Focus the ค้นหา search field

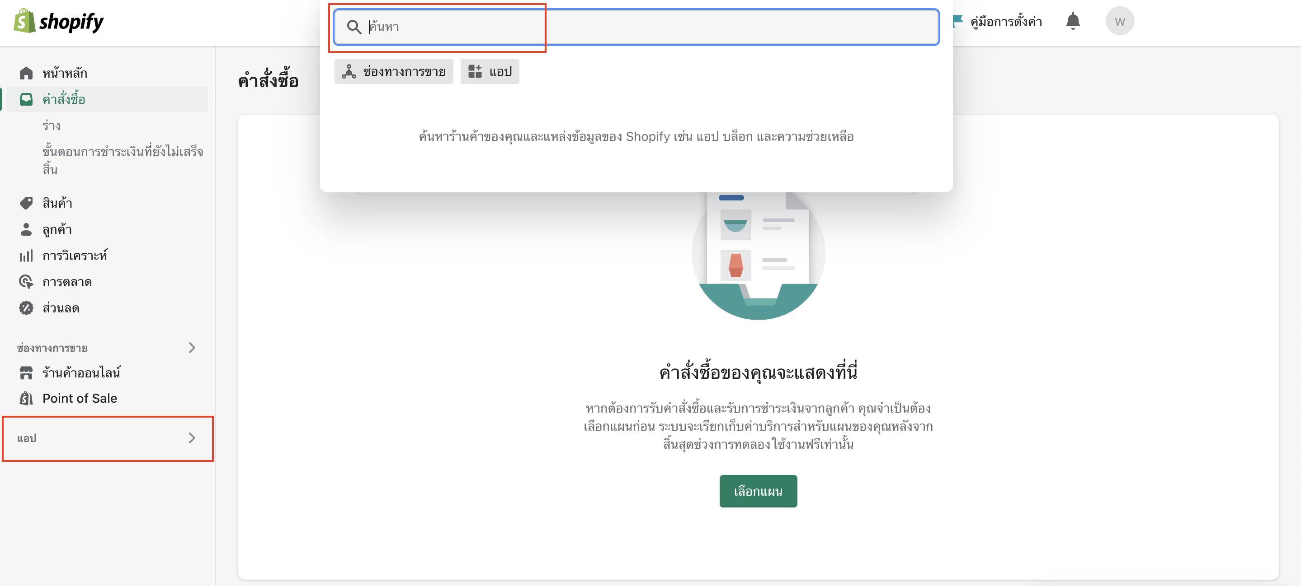tap(636, 27)
